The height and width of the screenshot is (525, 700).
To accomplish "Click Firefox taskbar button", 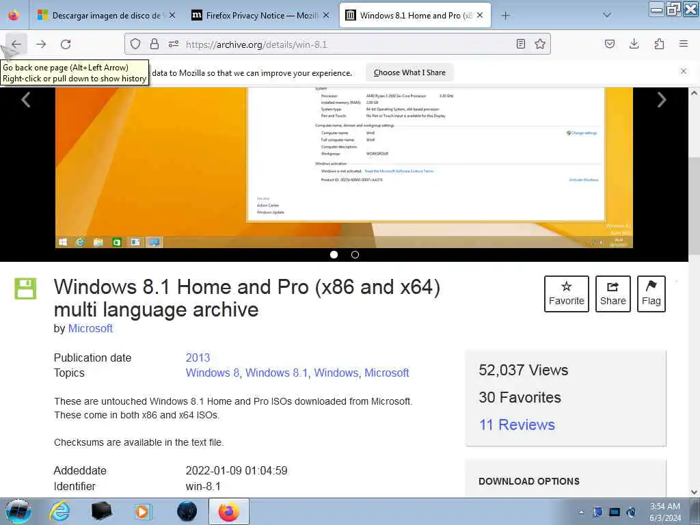I will pyautogui.click(x=228, y=511).
